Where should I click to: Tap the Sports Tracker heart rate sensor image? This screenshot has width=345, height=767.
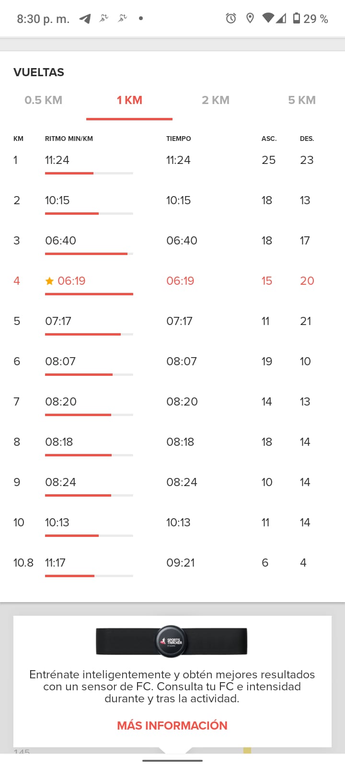[172, 641]
